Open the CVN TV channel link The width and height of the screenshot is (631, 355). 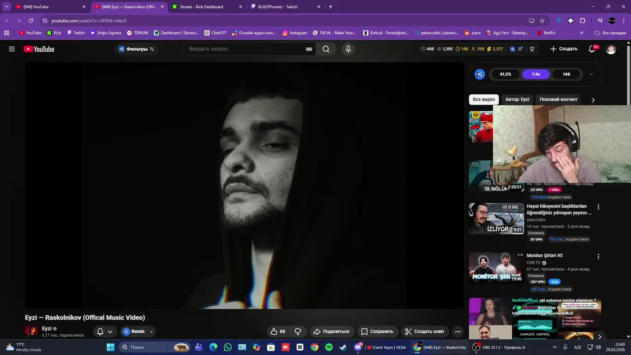click(533, 263)
